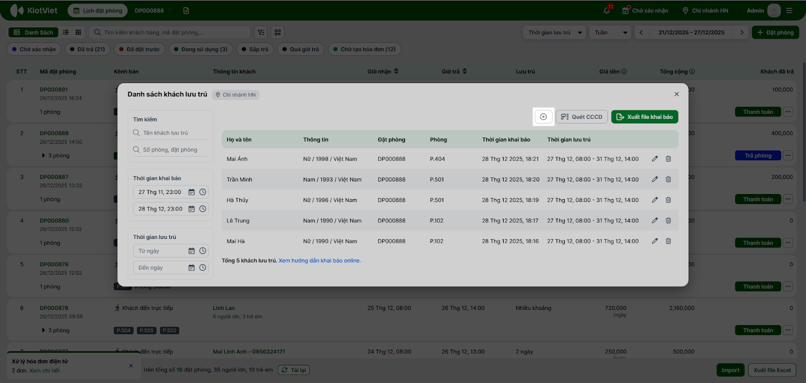
Task: Switch to DP000888 tab
Action: pyautogui.click(x=149, y=11)
